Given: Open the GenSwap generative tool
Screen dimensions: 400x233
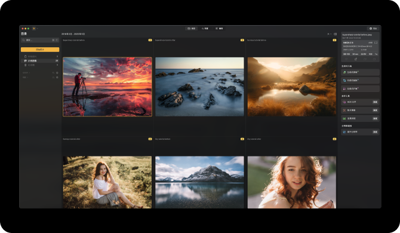Looking at the screenshot, I should [360, 81].
